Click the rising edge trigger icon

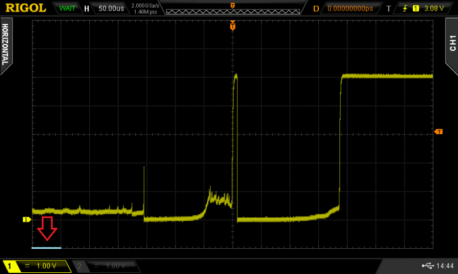click(405, 9)
